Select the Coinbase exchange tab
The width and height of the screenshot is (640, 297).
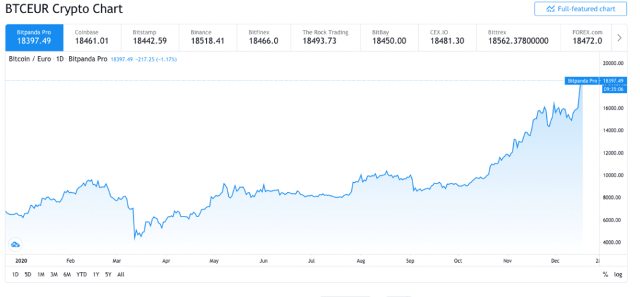click(x=92, y=37)
